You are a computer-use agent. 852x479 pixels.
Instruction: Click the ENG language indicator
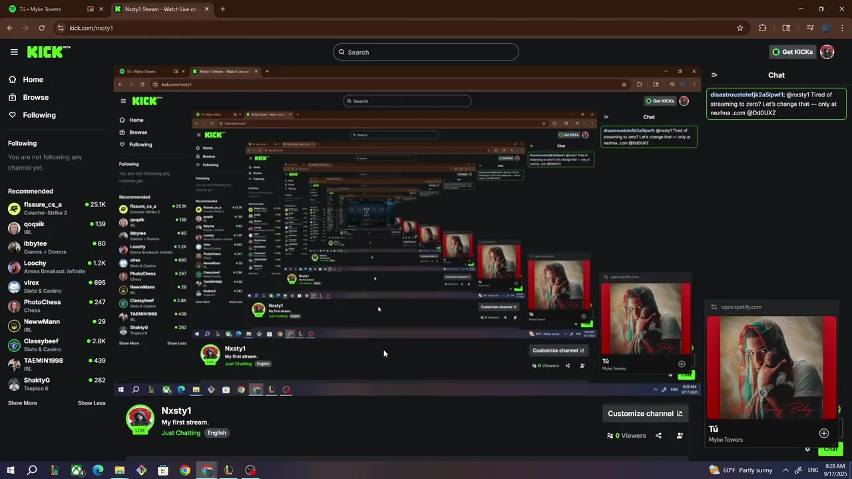(813, 470)
